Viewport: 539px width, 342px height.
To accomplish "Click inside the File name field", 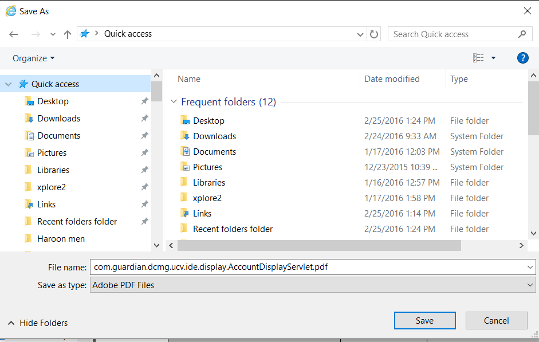I will pos(229,266).
